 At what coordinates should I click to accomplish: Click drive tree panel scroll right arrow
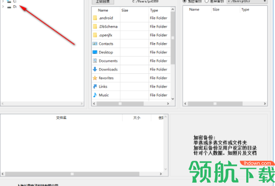(82, 104)
